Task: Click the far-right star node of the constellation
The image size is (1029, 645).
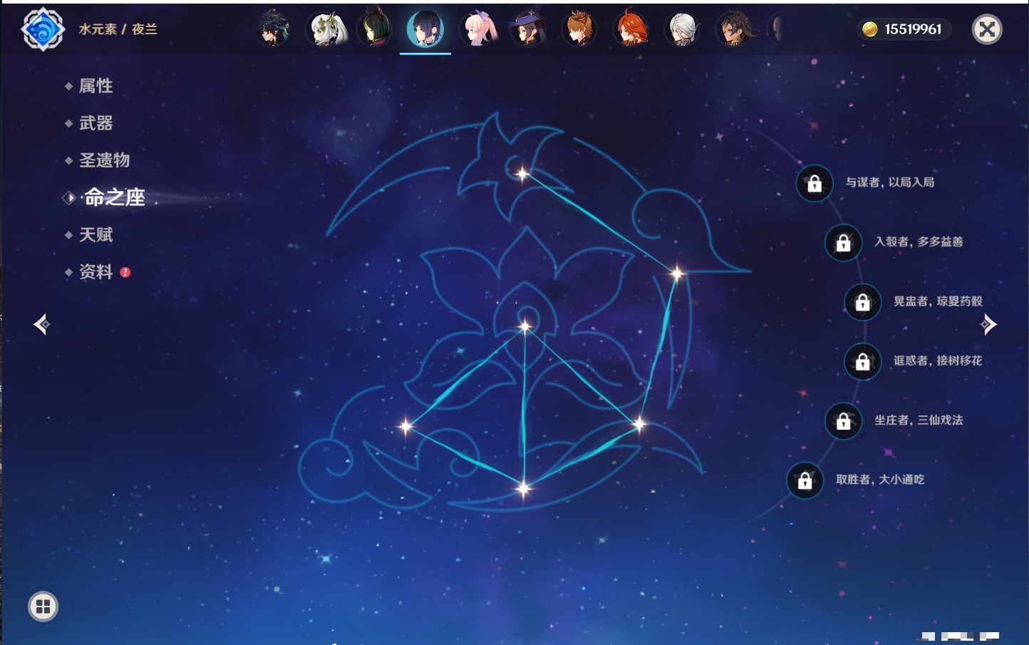Action: tap(677, 272)
